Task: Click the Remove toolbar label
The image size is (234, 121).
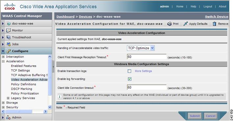Action: [223, 24]
